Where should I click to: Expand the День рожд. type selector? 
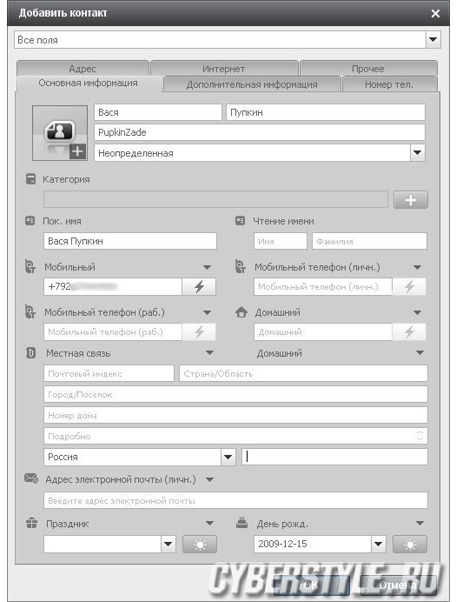point(420,523)
